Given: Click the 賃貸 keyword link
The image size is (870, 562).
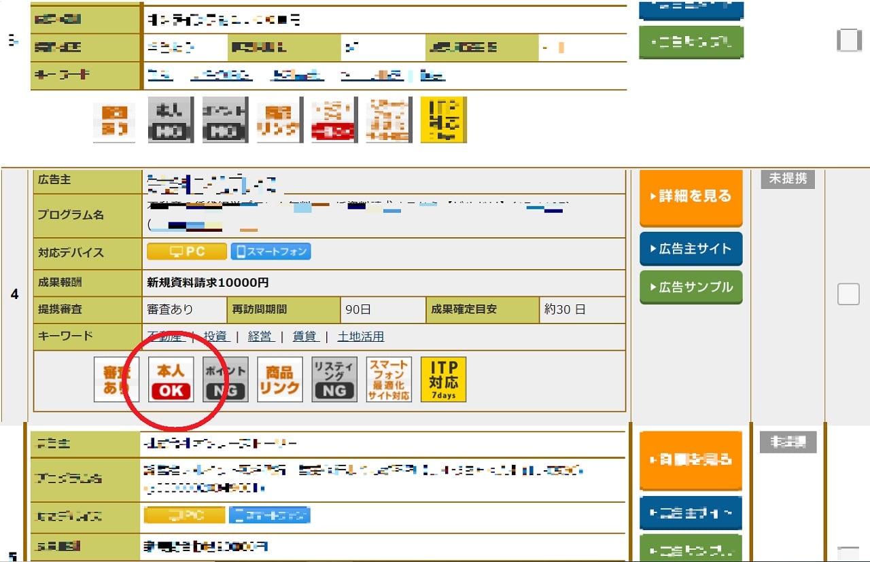Looking at the screenshot, I should coord(304,336).
